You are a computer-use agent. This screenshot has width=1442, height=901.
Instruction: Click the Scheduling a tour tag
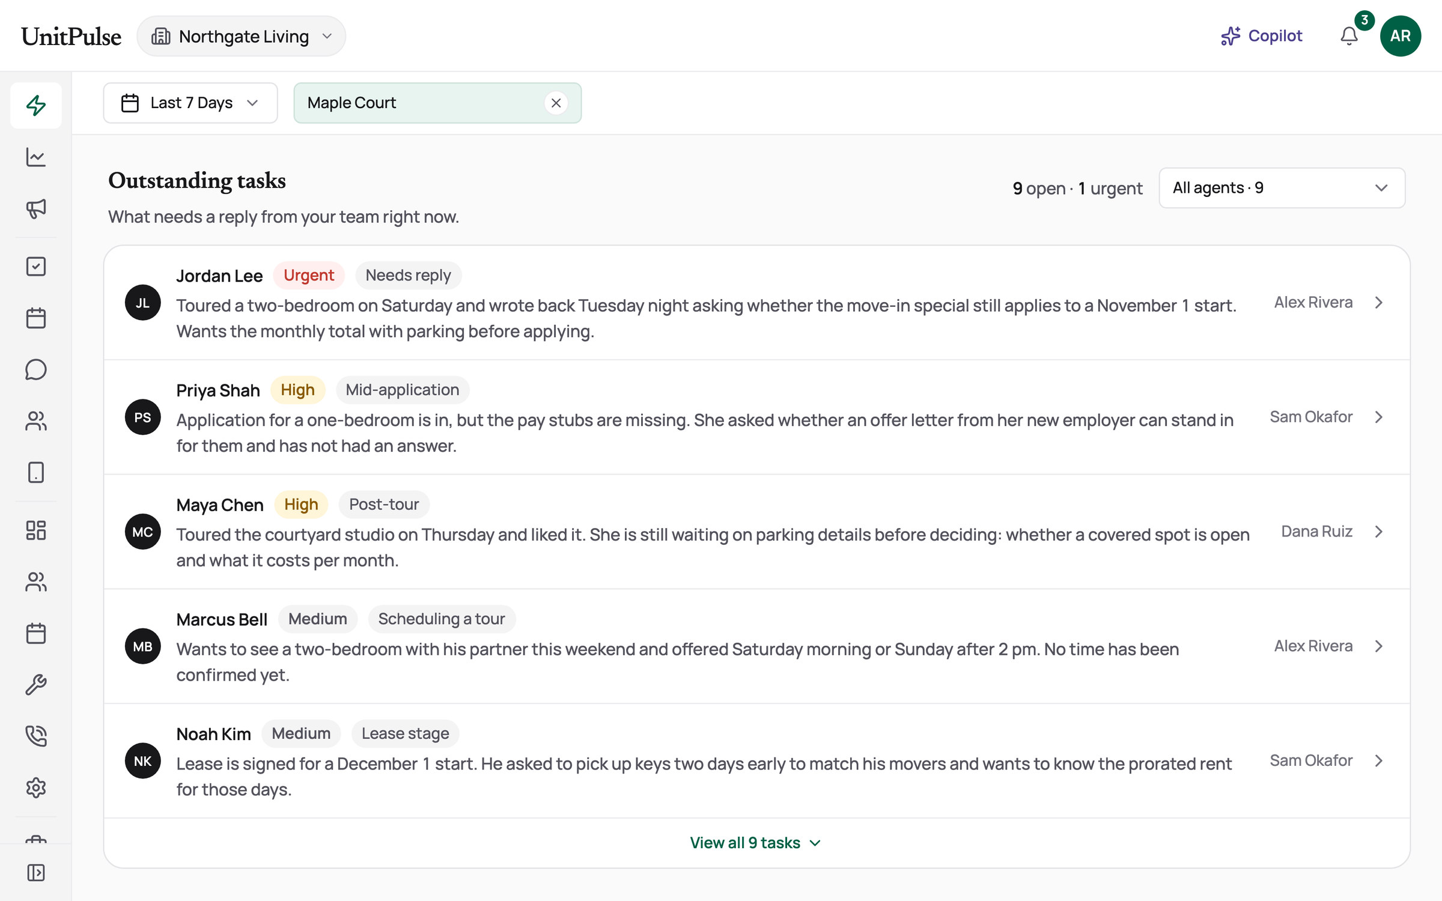442,619
